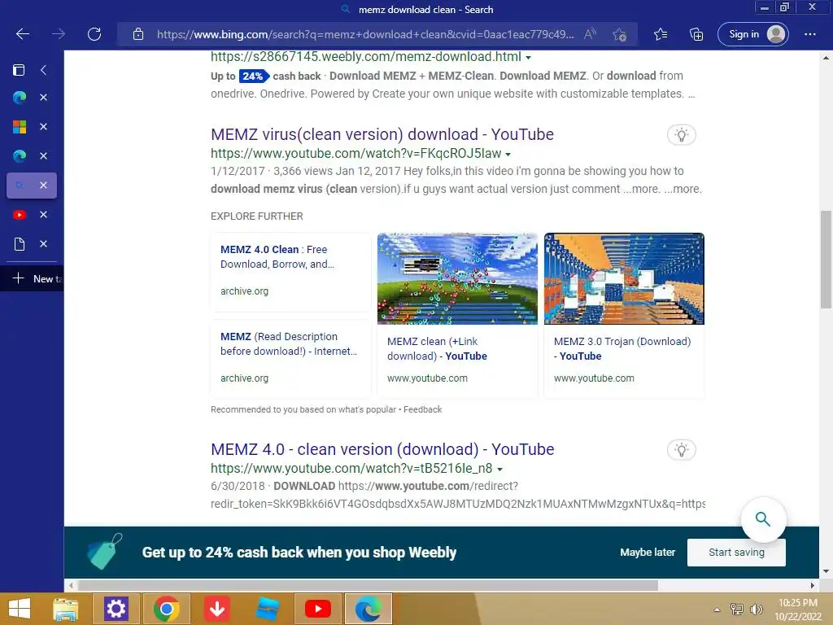Click the floating search magnifier button
This screenshot has height=625, width=833.
pyautogui.click(x=763, y=519)
